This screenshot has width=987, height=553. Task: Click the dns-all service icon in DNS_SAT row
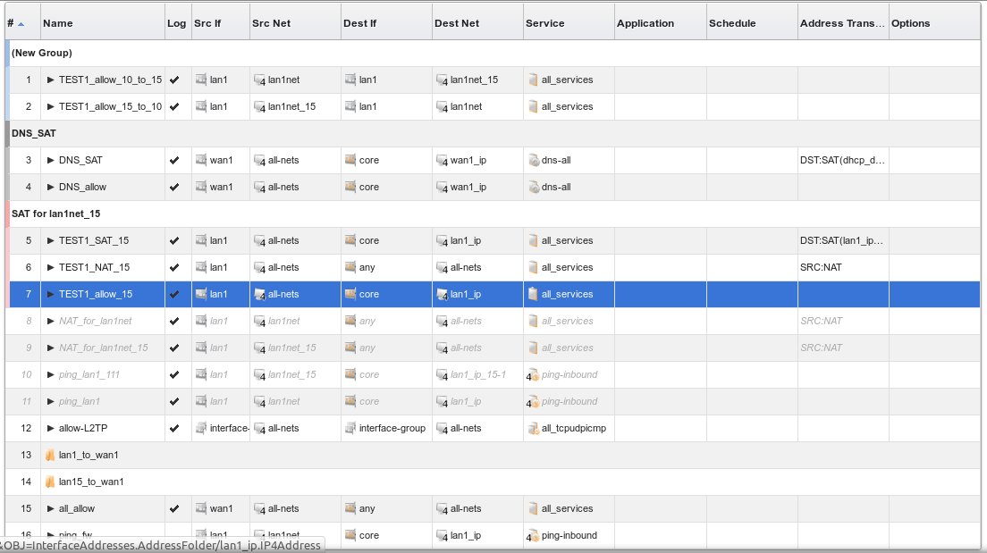(534, 161)
